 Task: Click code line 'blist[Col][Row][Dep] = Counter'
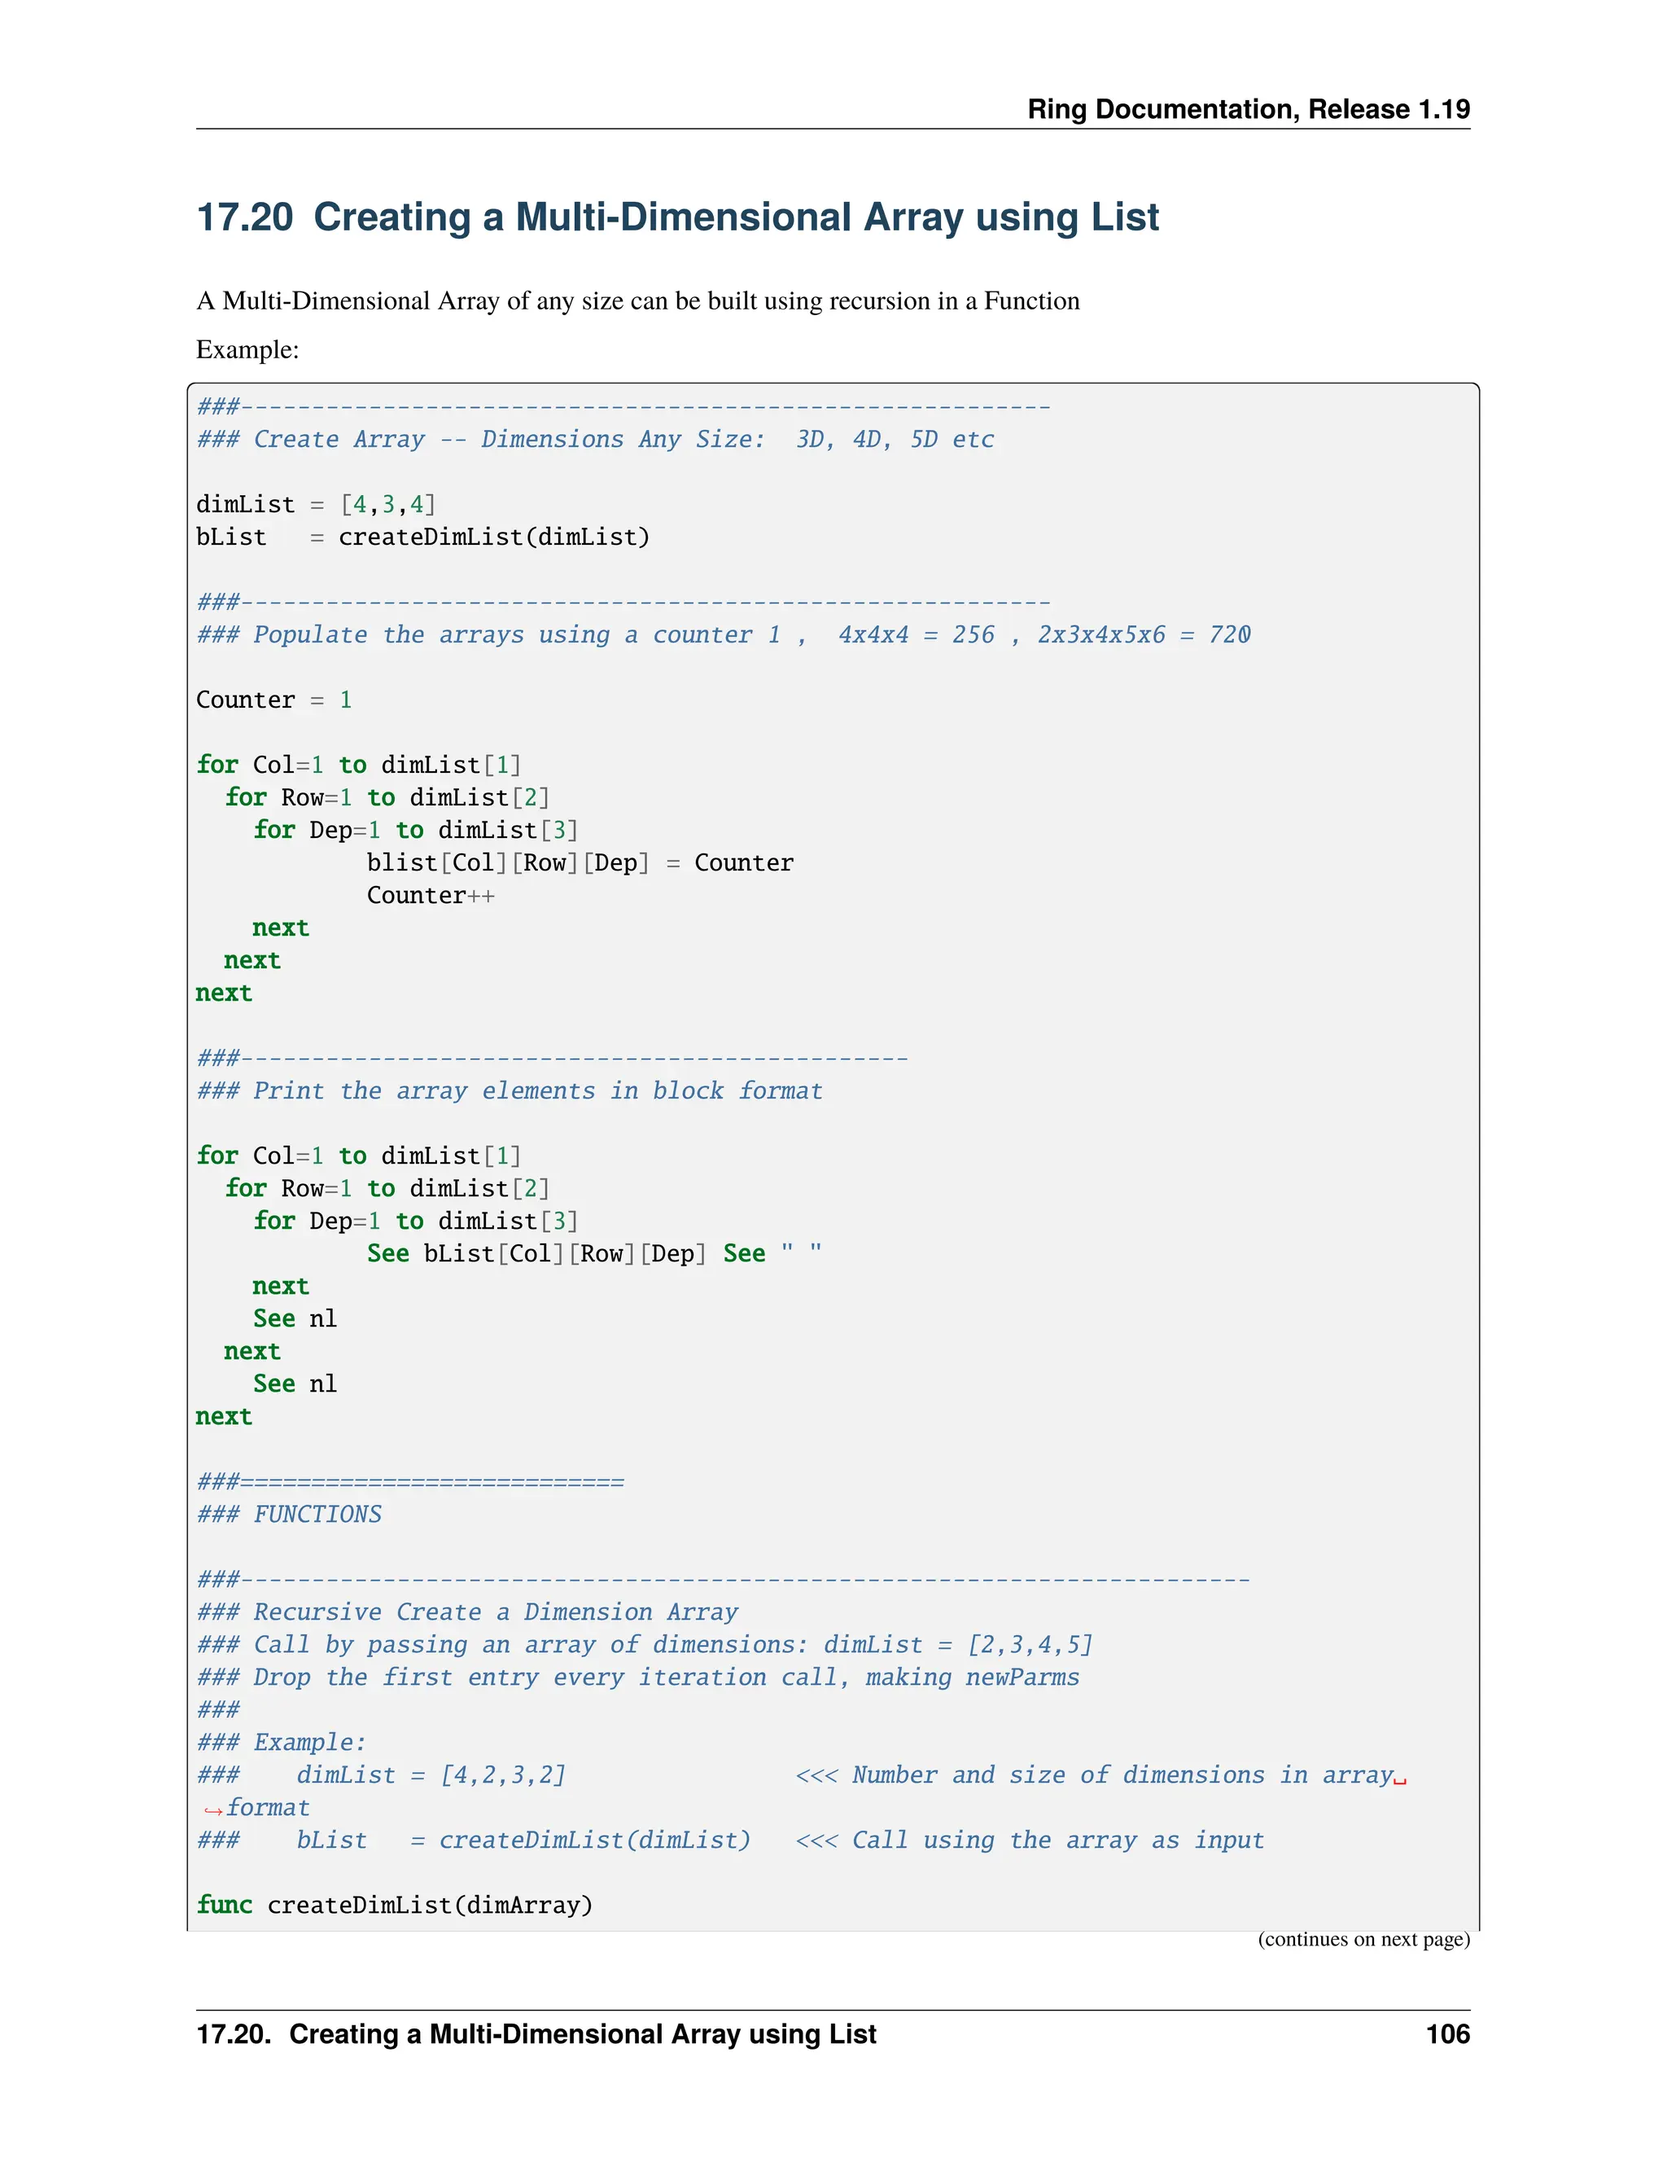click(x=580, y=862)
